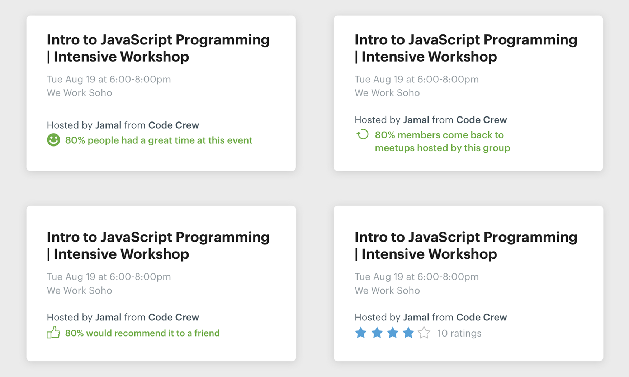Click 'Hosted by Jamal' on the smiley card
This screenshot has width=629, height=377.
84,125
